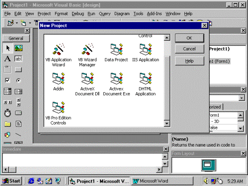Open the Add-Ins menu
Screen dimensions: 248x186
coord(155,14)
